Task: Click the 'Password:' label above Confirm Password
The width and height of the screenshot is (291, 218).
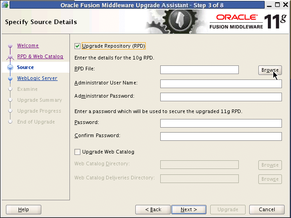Action: (87, 122)
